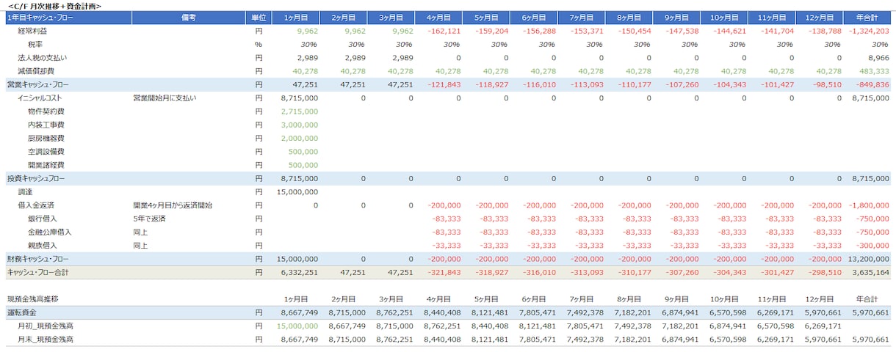The height and width of the screenshot is (352, 896).
Task: Select the '物件契約費' row label
Action: (x=46, y=111)
